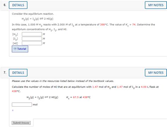Open the blue dagger footnote link
Screen dimensions: 167x128
pos(13,110)
